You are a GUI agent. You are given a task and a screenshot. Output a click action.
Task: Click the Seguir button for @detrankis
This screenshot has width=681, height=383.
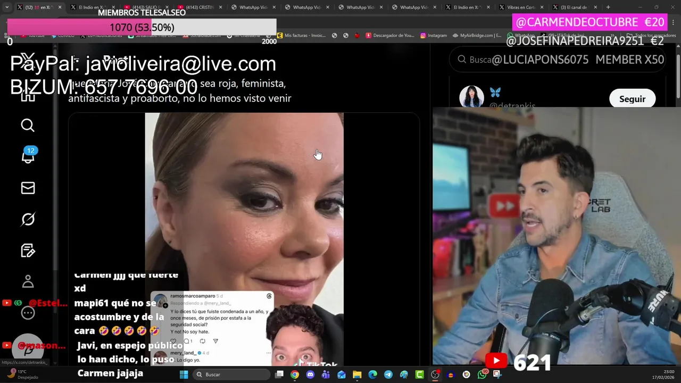tap(632, 99)
